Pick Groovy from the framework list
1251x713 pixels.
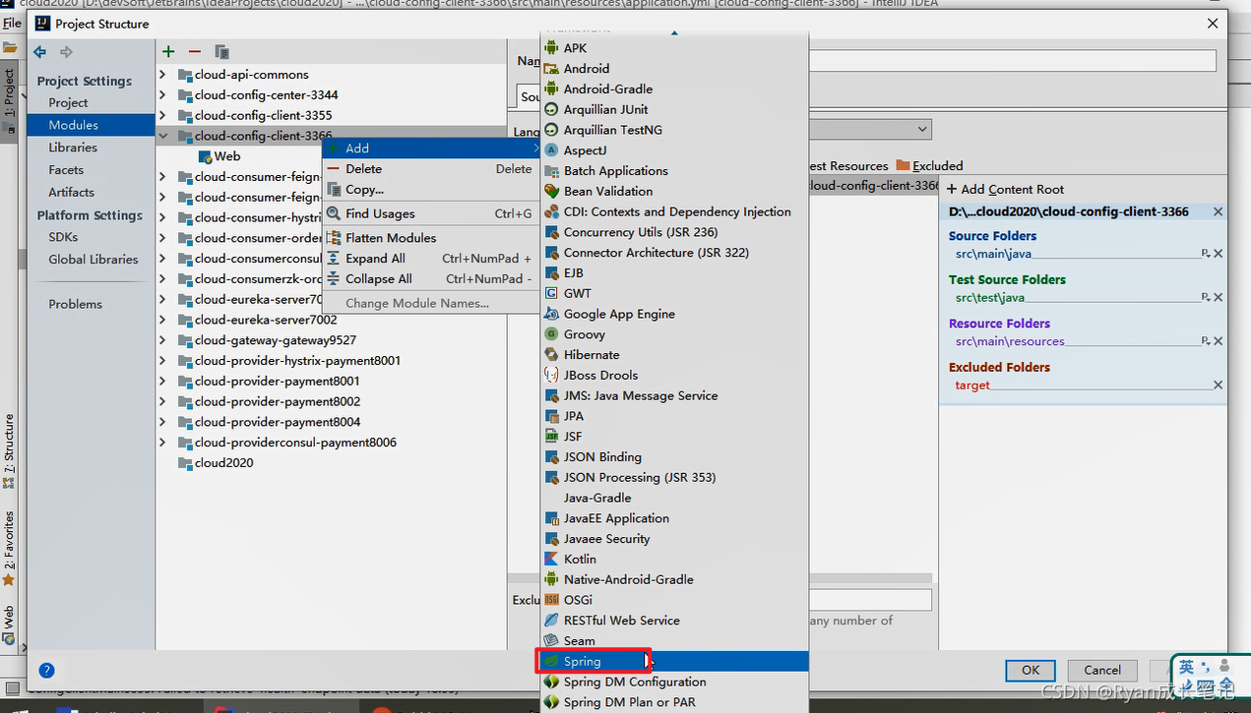674,334
